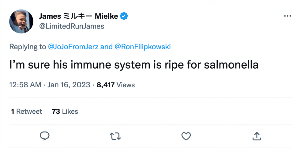This screenshot has height=148, width=300.
Task: Click the Jan 16, 2023 date
Action: 69,85
